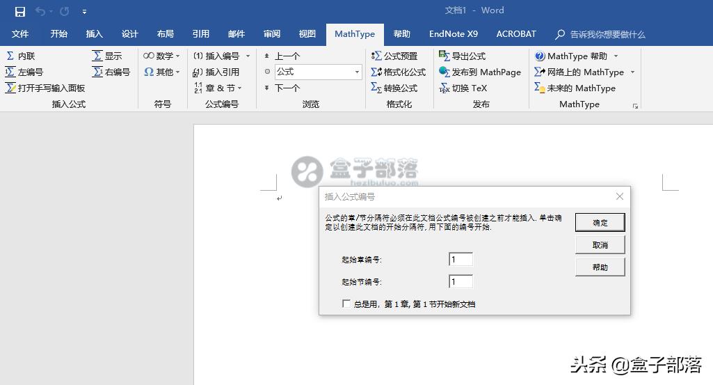Screen dimensions: 713x385
Task: Click the 告诉我你想要做什么 search box
Action: [x=600, y=34]
